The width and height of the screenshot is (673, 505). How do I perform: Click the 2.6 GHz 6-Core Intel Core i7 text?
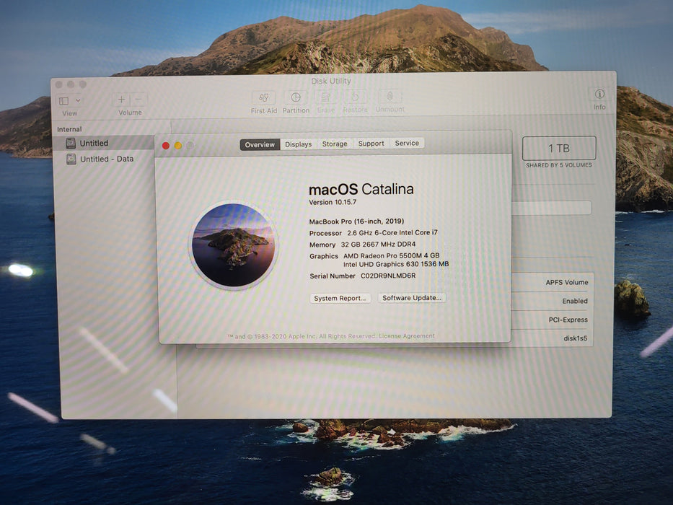pyautogui.click(x=392, y=233)
